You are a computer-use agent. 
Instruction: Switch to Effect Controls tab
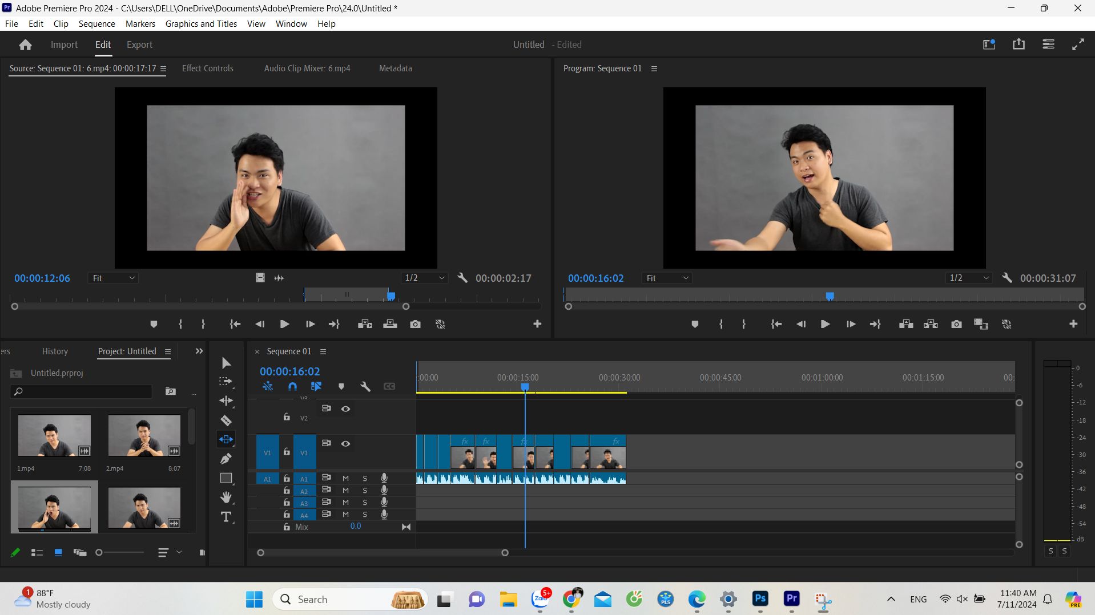click(x=208, y=68)
